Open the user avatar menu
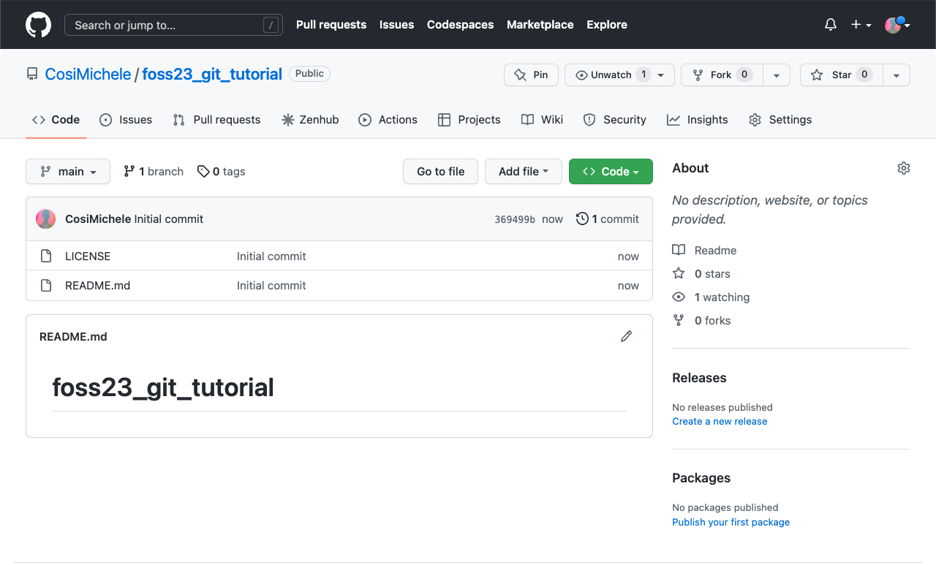 click(897, 25)
